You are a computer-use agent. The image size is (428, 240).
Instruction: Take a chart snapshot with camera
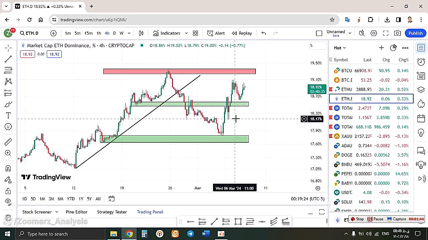tap(397, 33)
